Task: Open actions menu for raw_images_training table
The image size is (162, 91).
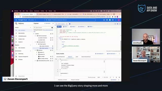Action: tap(53, 59)
